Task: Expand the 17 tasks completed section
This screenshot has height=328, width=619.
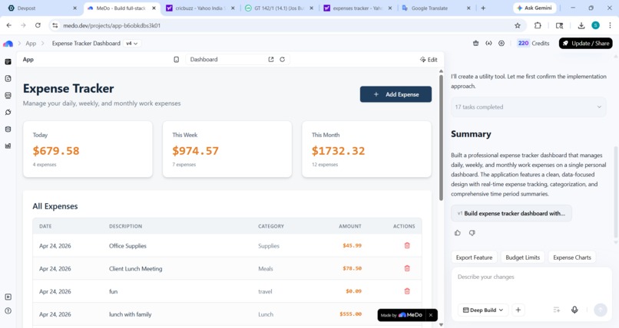Action: click(x=528, y=107)
